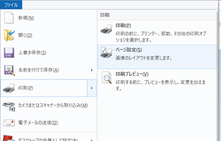221x141 pixels.
Task: Click the blank page icon for 新規
Action: pyautogui.click(x=9, y=18)
